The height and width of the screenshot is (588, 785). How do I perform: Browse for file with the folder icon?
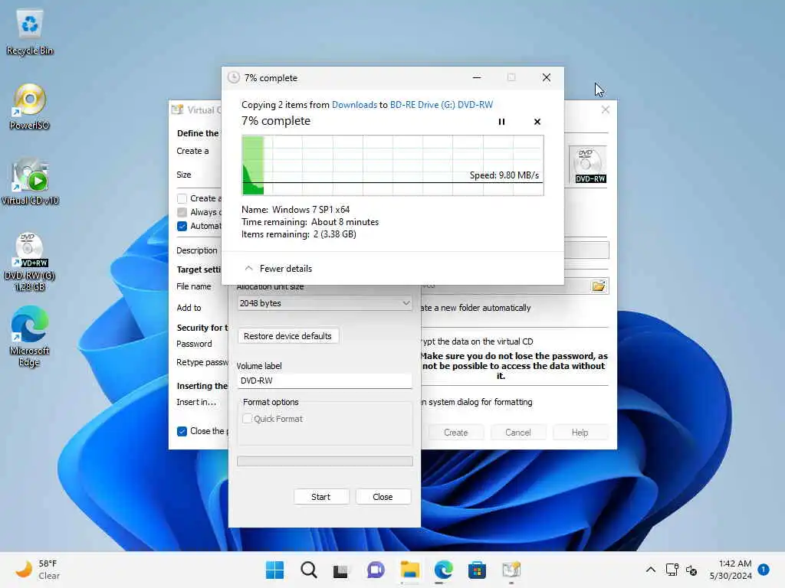click(x=598, y=286)
